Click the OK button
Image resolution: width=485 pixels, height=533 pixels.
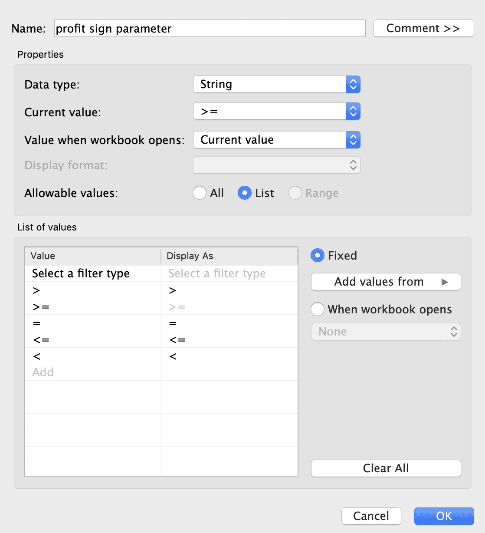(x=443, y=516)
